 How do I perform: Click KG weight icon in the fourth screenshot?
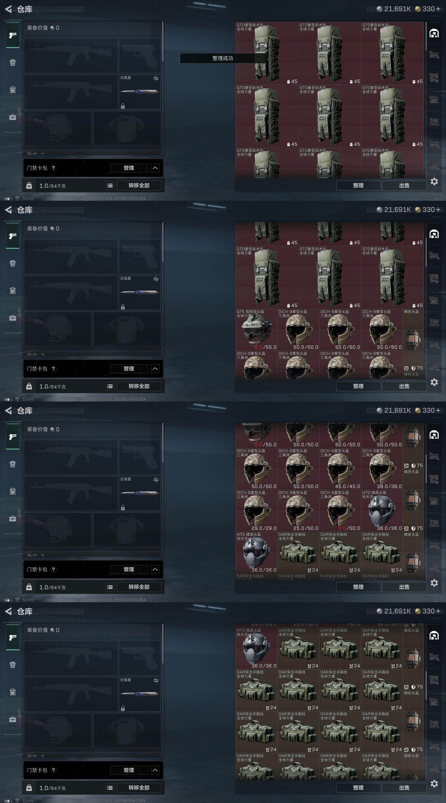click(29, 788)
